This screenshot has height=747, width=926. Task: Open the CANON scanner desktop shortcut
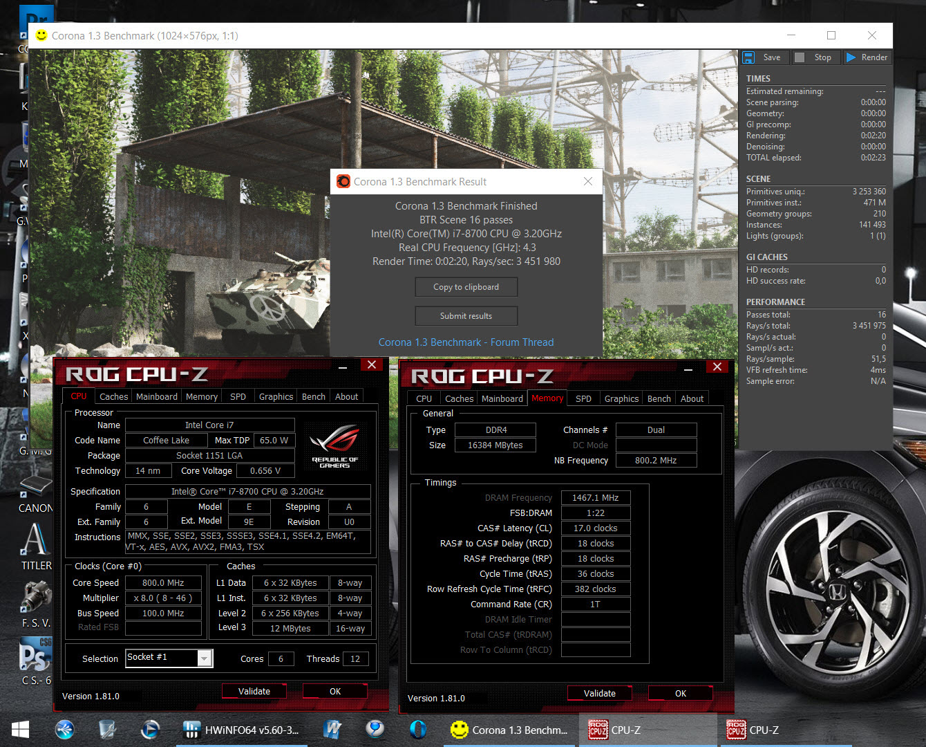35,493
